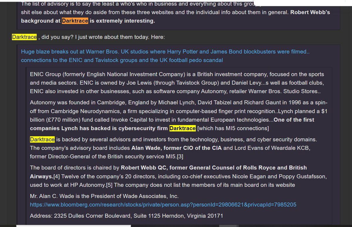Click highlighted Darktrace before 'did you say?'
The width and height of the screenshot is (352, 227).
tap(24, 37)
